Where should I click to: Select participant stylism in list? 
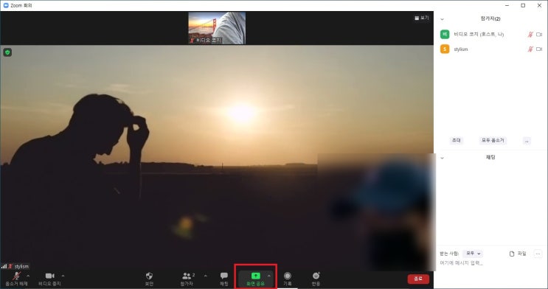click(490, 49)
